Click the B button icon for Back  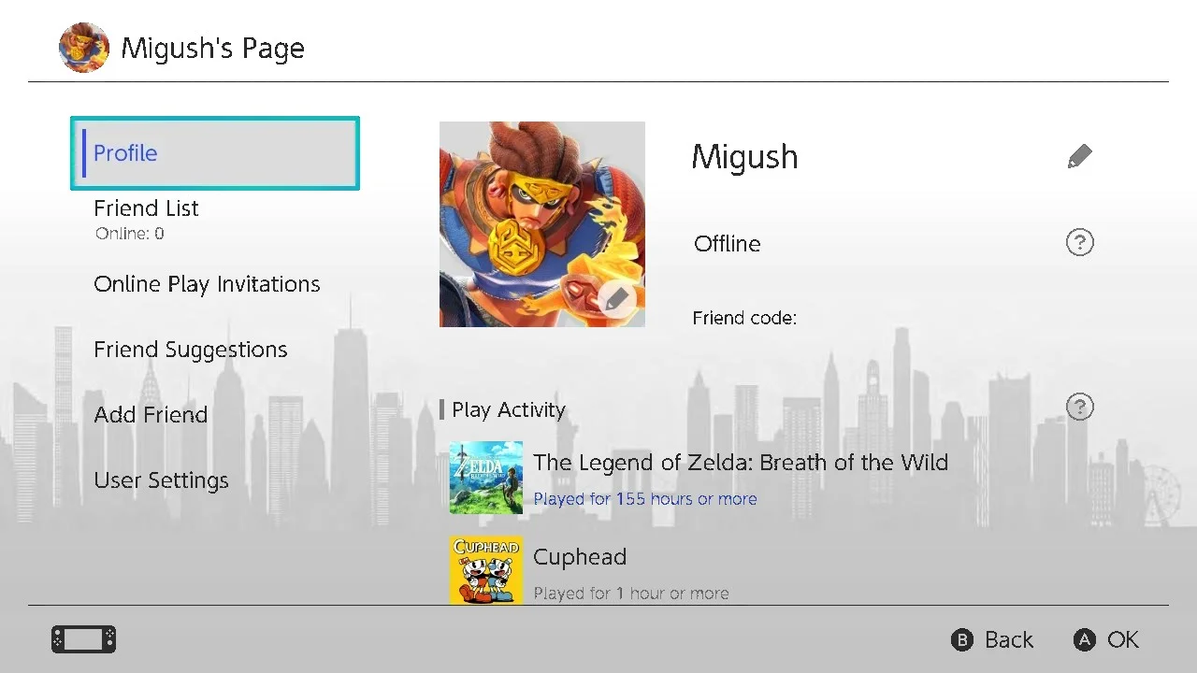[x=962, y=640]
